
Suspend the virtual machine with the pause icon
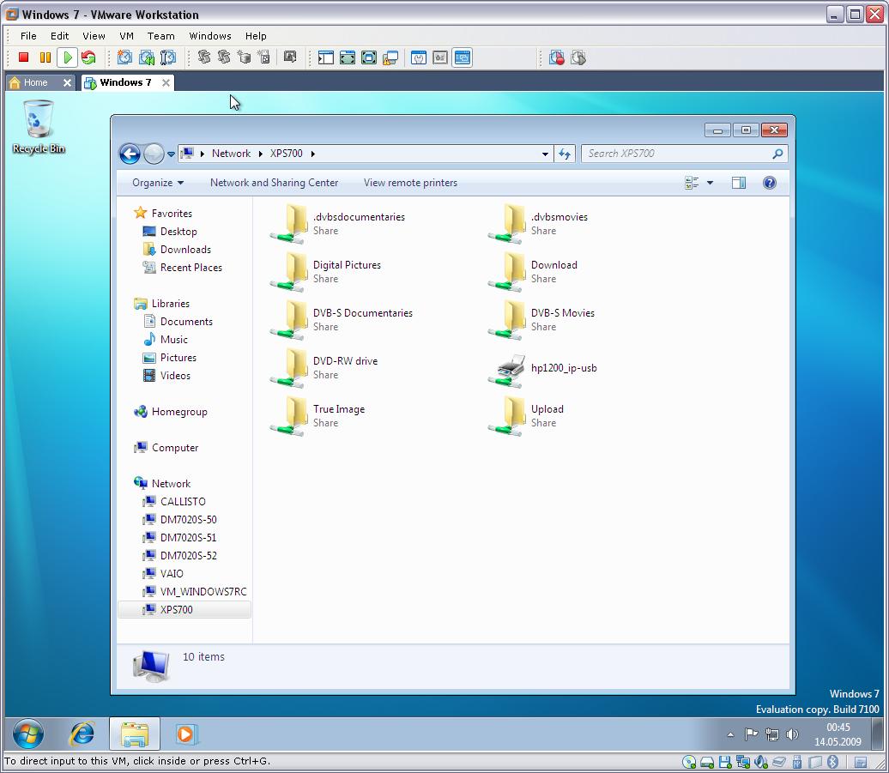(x=45, y=57)
